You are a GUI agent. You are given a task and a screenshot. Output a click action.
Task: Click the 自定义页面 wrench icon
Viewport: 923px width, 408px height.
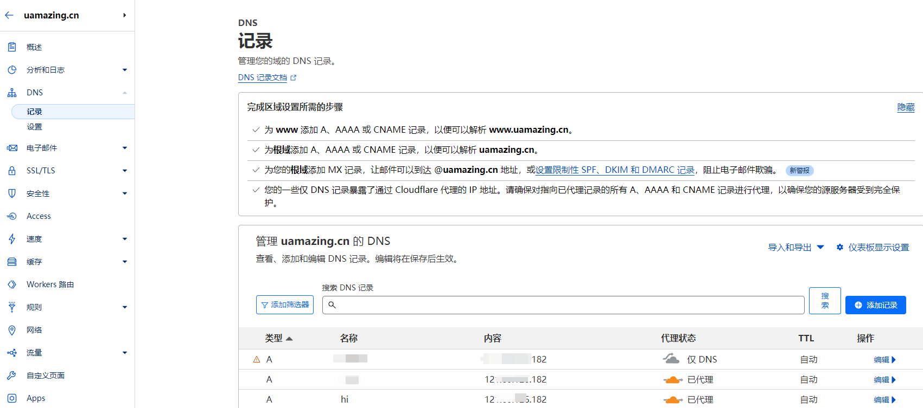click(x=12, y=375)
